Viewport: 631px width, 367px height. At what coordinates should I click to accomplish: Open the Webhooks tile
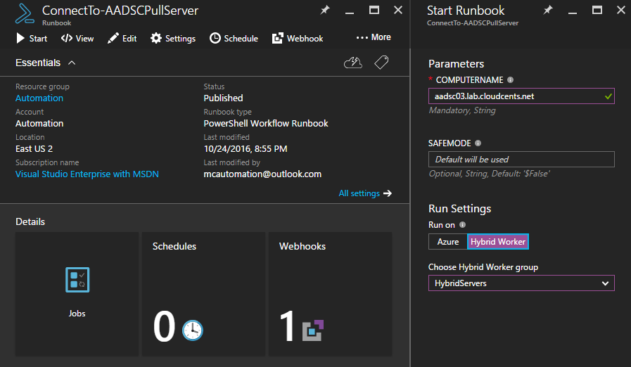331,294
